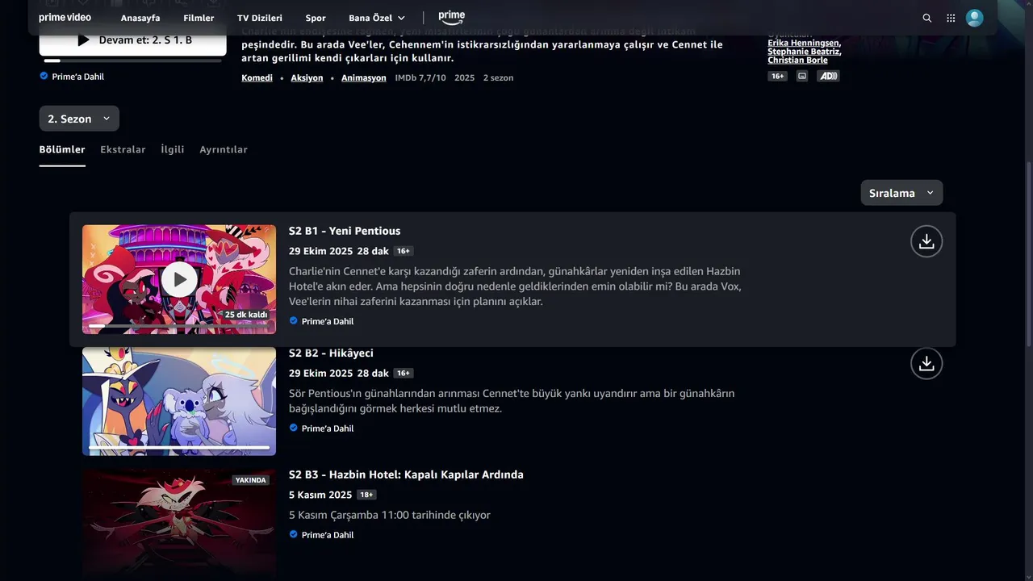This screenshot has width=1033, height=581.
Task: Click 18+ badge on S2 B3 row
Action: click(x=366, y=495)
